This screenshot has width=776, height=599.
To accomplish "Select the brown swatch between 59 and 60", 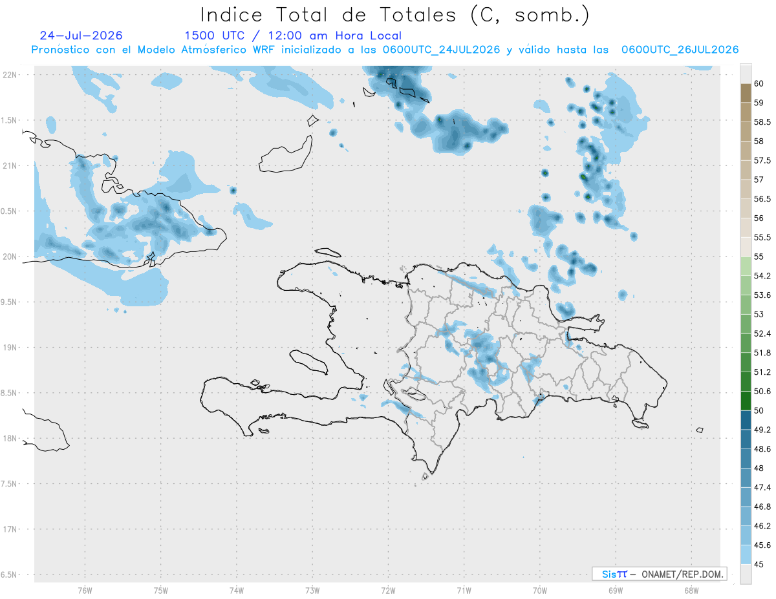I will point(746,93).
